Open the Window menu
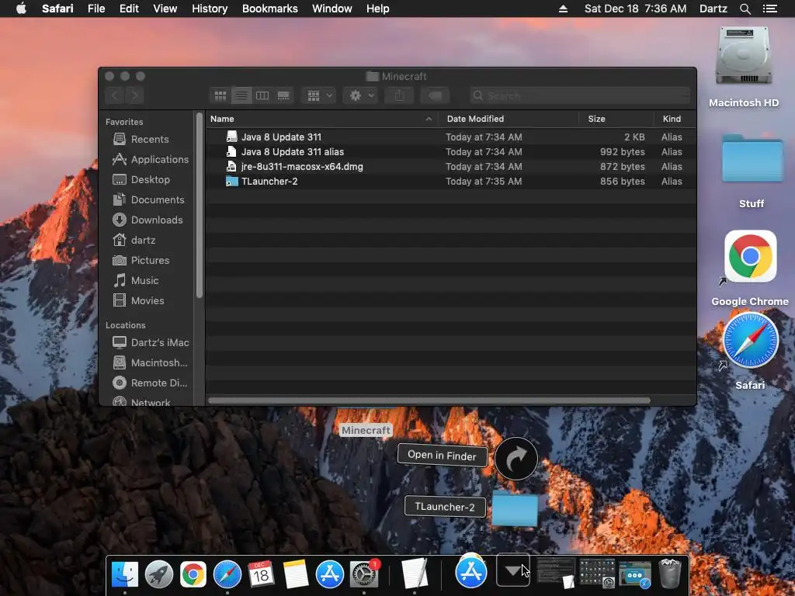The width and height of the screenshot is (795, 596). (332, 9)
